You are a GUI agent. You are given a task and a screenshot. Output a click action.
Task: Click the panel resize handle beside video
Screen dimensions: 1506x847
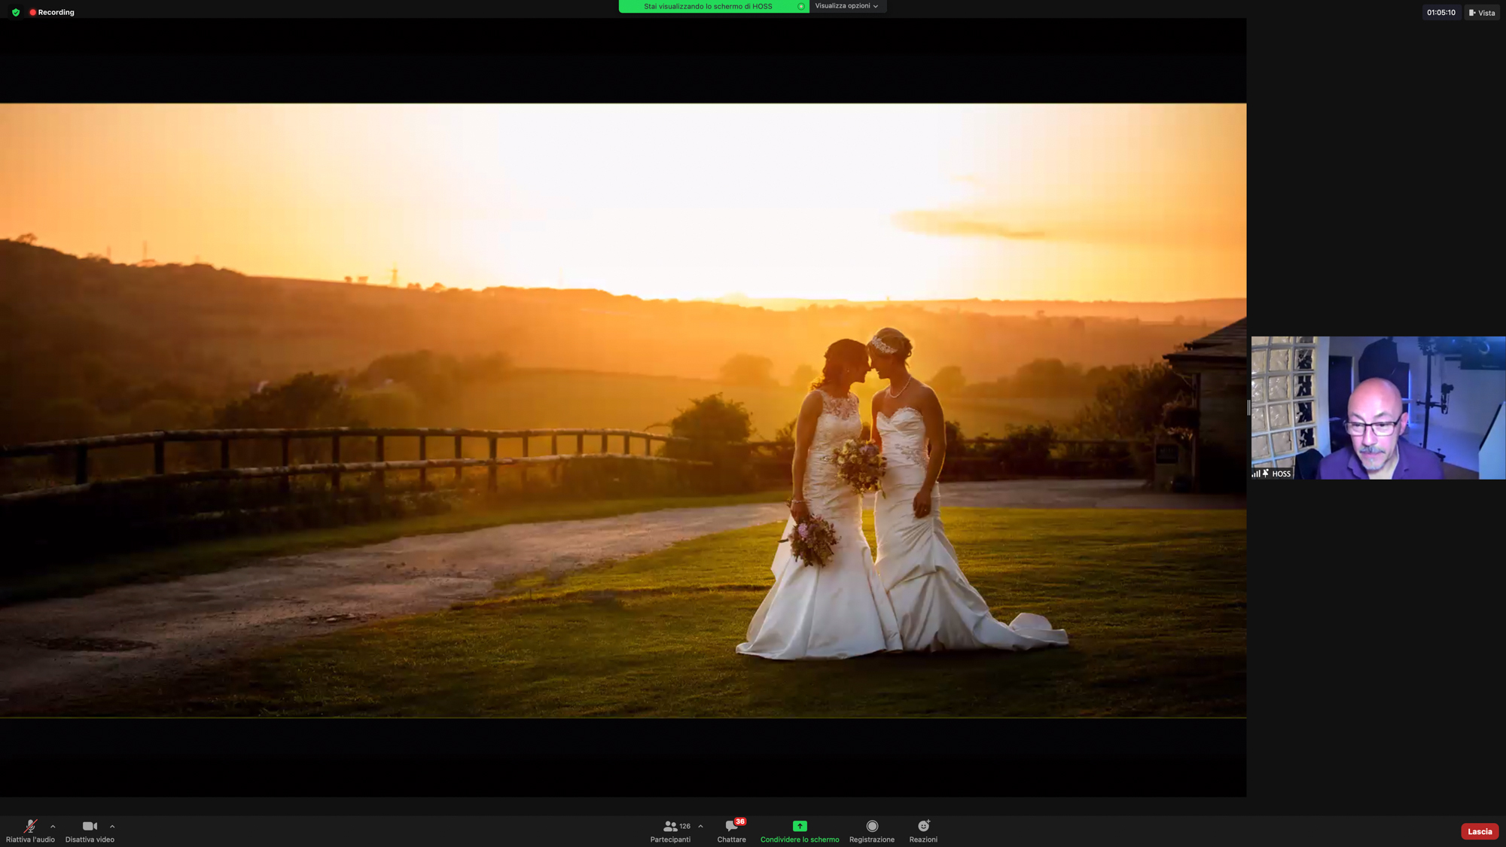1248,407
